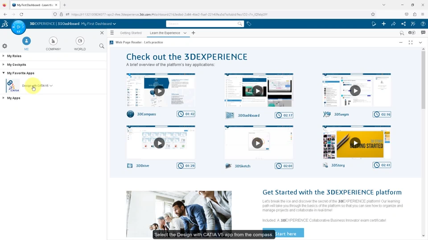428x240 pixels.
Task: Open the chat comments icon on tab bar
Action: pos(423,32)
